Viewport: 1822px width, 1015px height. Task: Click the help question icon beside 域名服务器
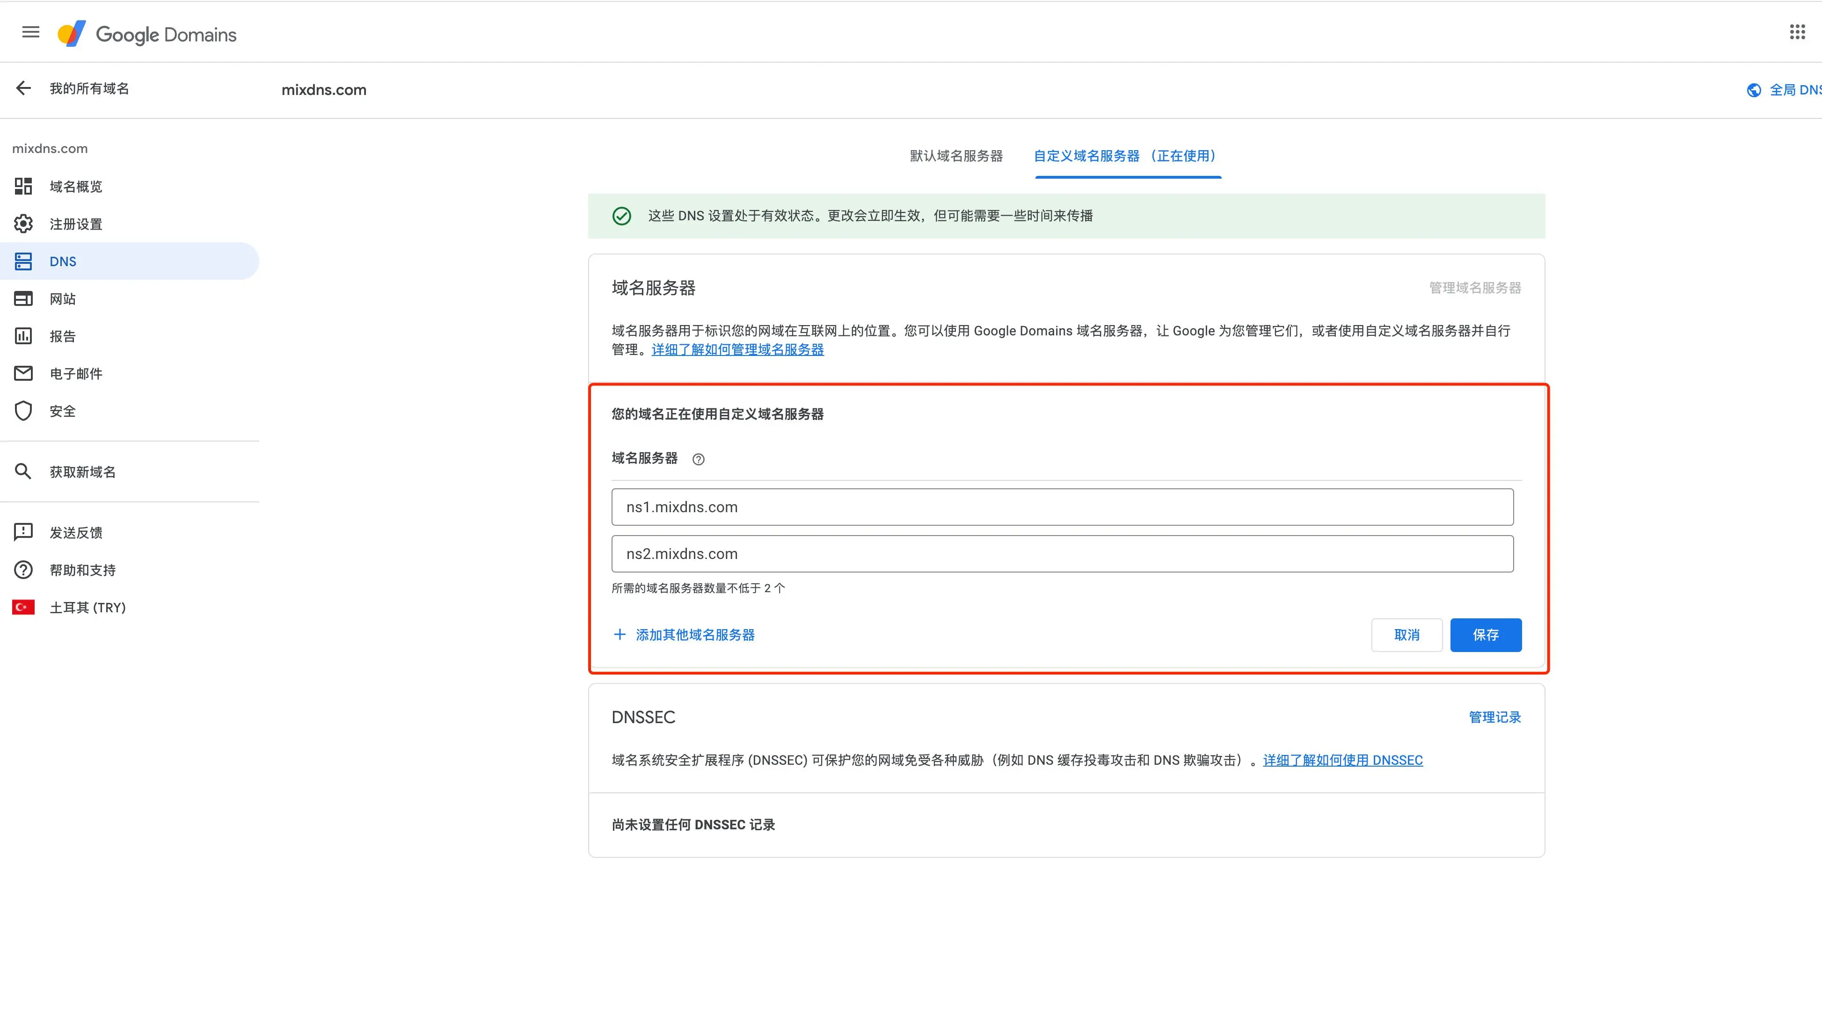[x=698, y=459]
